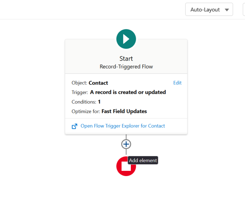Viewport: 245px width, 212px height.
Task: Click the Fast Field Updates setting
Action: pyautogui.click(x=124, y=112)
